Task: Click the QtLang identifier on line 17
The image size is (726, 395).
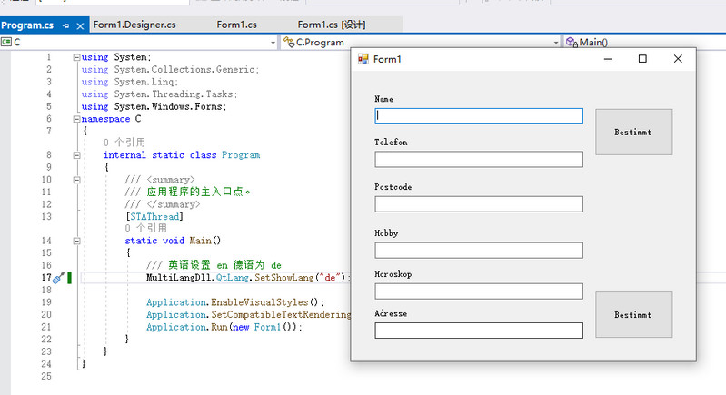Action: pos(233,278)
